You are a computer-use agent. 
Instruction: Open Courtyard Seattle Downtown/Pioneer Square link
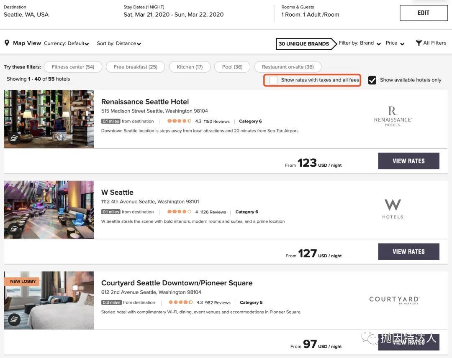click(x=177, y=283)
